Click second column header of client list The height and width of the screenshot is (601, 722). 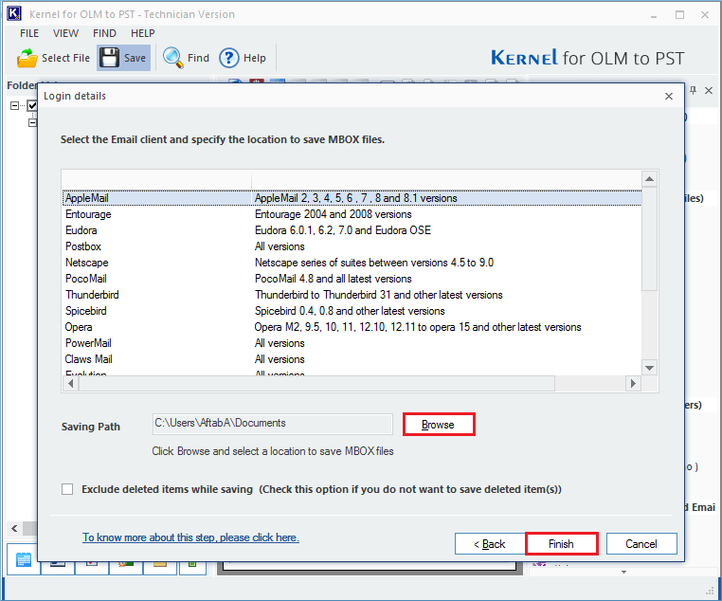click(445, 179)
